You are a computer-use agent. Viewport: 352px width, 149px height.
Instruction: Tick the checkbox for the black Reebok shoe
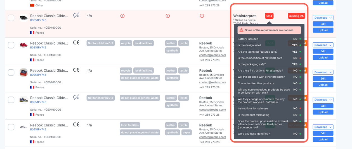11,18
